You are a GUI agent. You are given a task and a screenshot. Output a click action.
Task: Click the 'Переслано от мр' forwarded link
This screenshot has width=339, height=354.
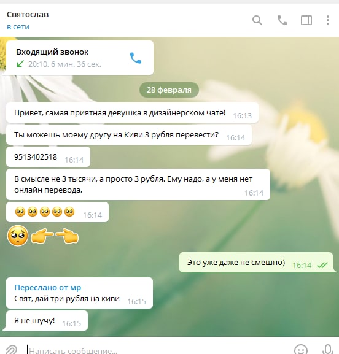pyautogui.click(x=48, y=287)
